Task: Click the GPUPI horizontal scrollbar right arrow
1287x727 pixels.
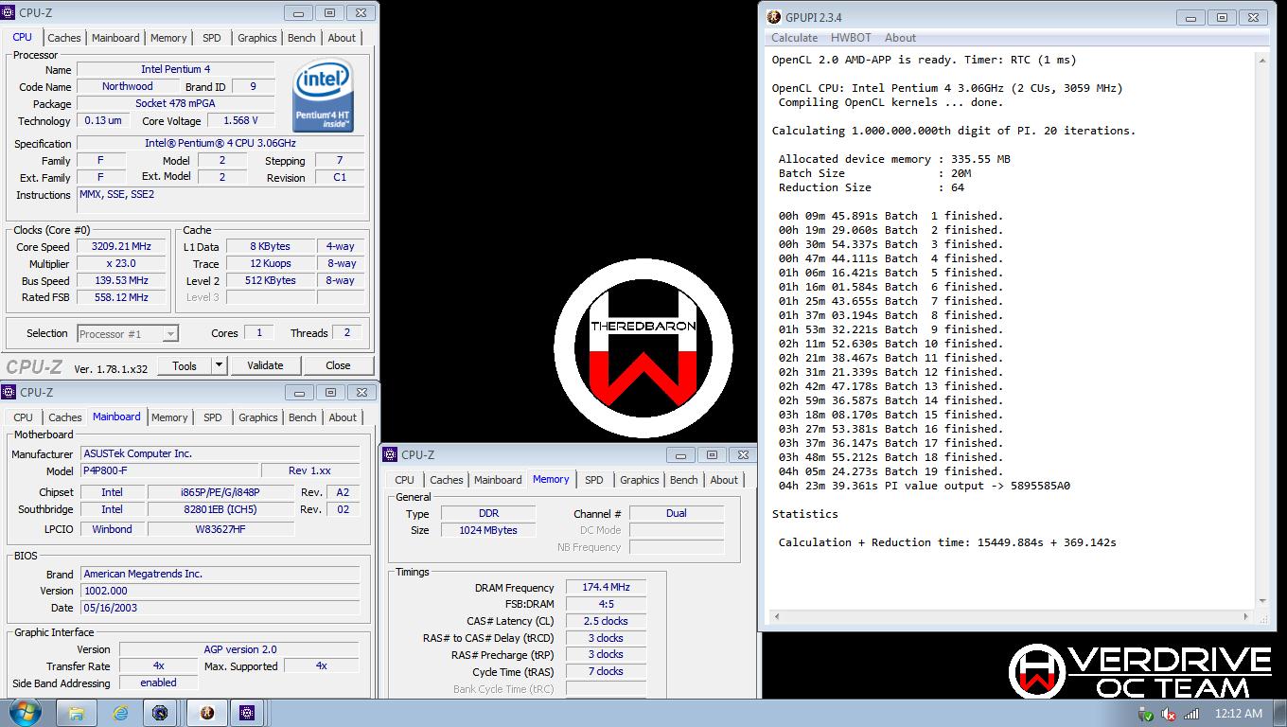Action: (x=1246, y=616)
